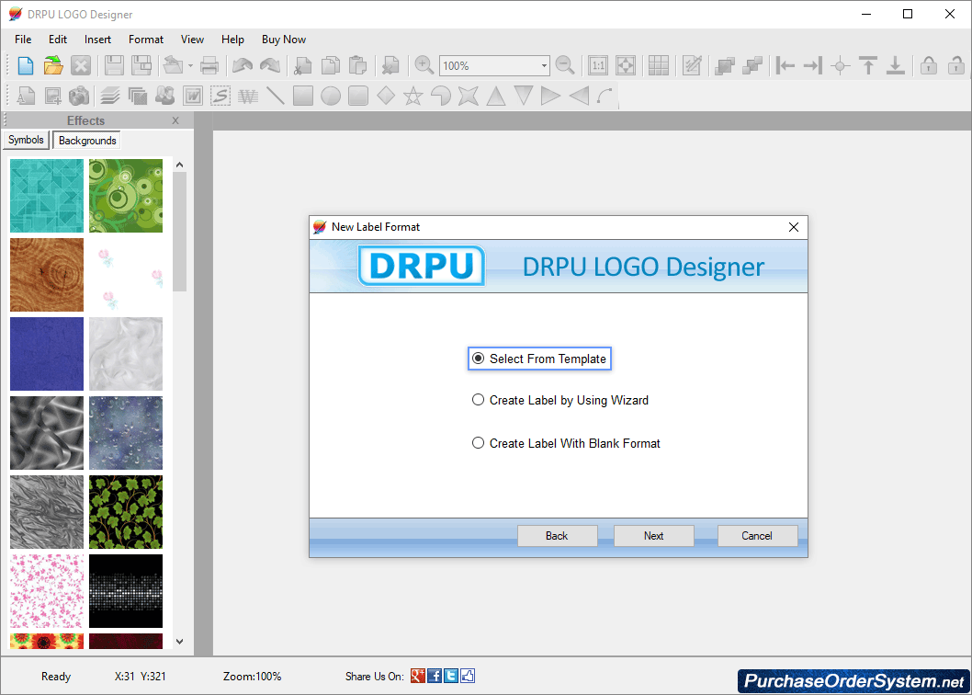Screen dimensions: 972x695
Task: Click the Align top icon
Action: (x=868, y=65)
